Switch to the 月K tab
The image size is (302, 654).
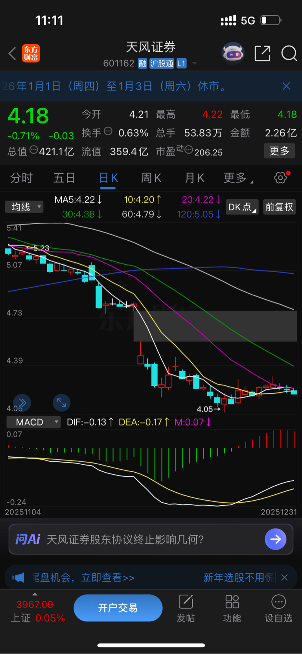tap(195, 178)
